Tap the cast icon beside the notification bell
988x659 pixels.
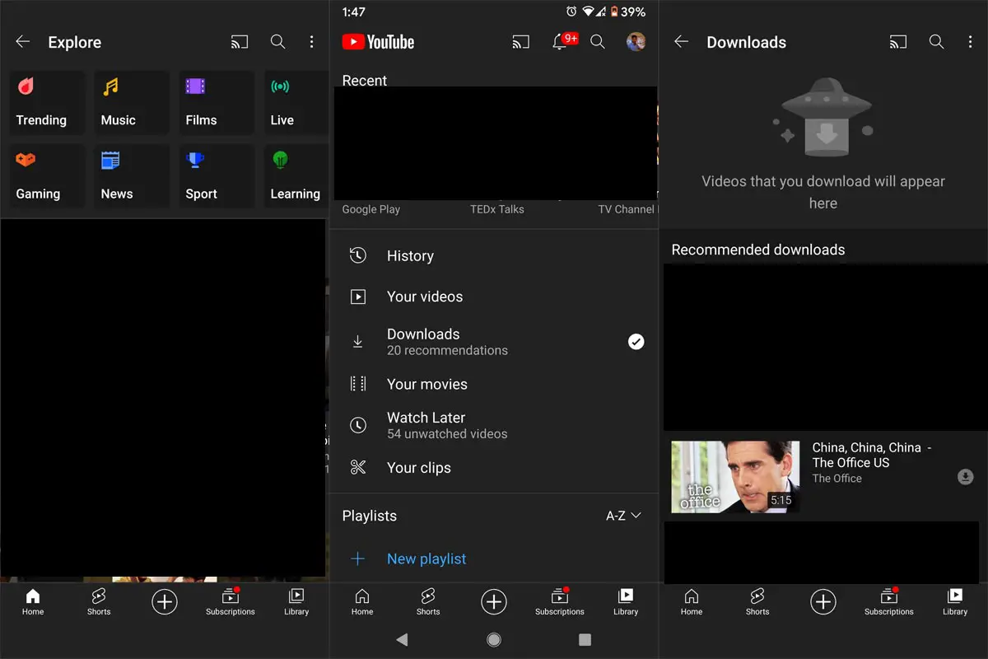[521, 42]
